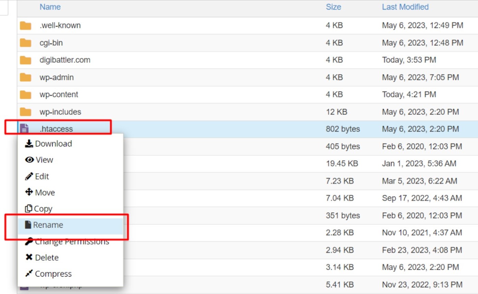Select the wp-includes folder name
Screen dimensions: 478x294
pos(60,112)
